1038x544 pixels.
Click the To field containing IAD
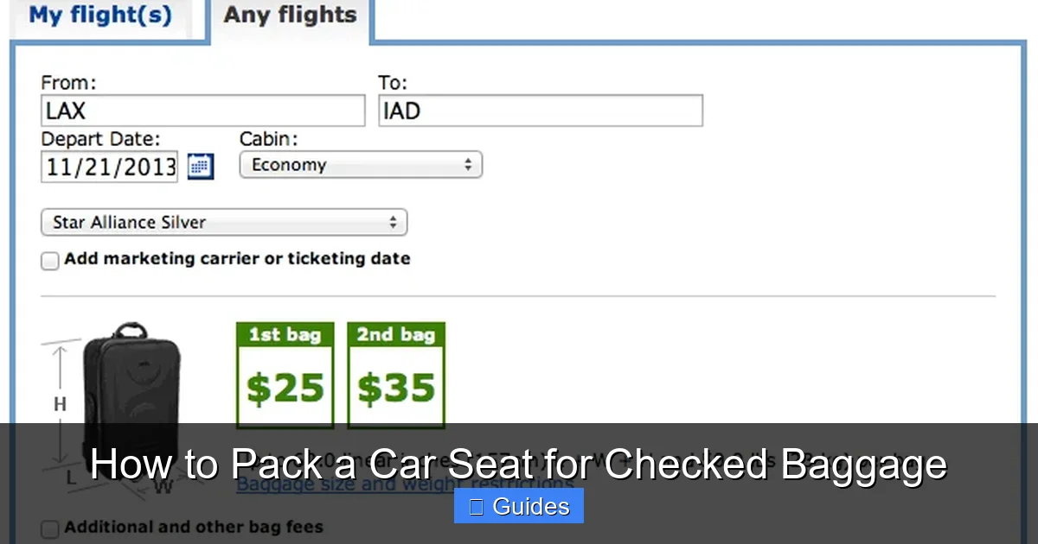coord(541,110)
